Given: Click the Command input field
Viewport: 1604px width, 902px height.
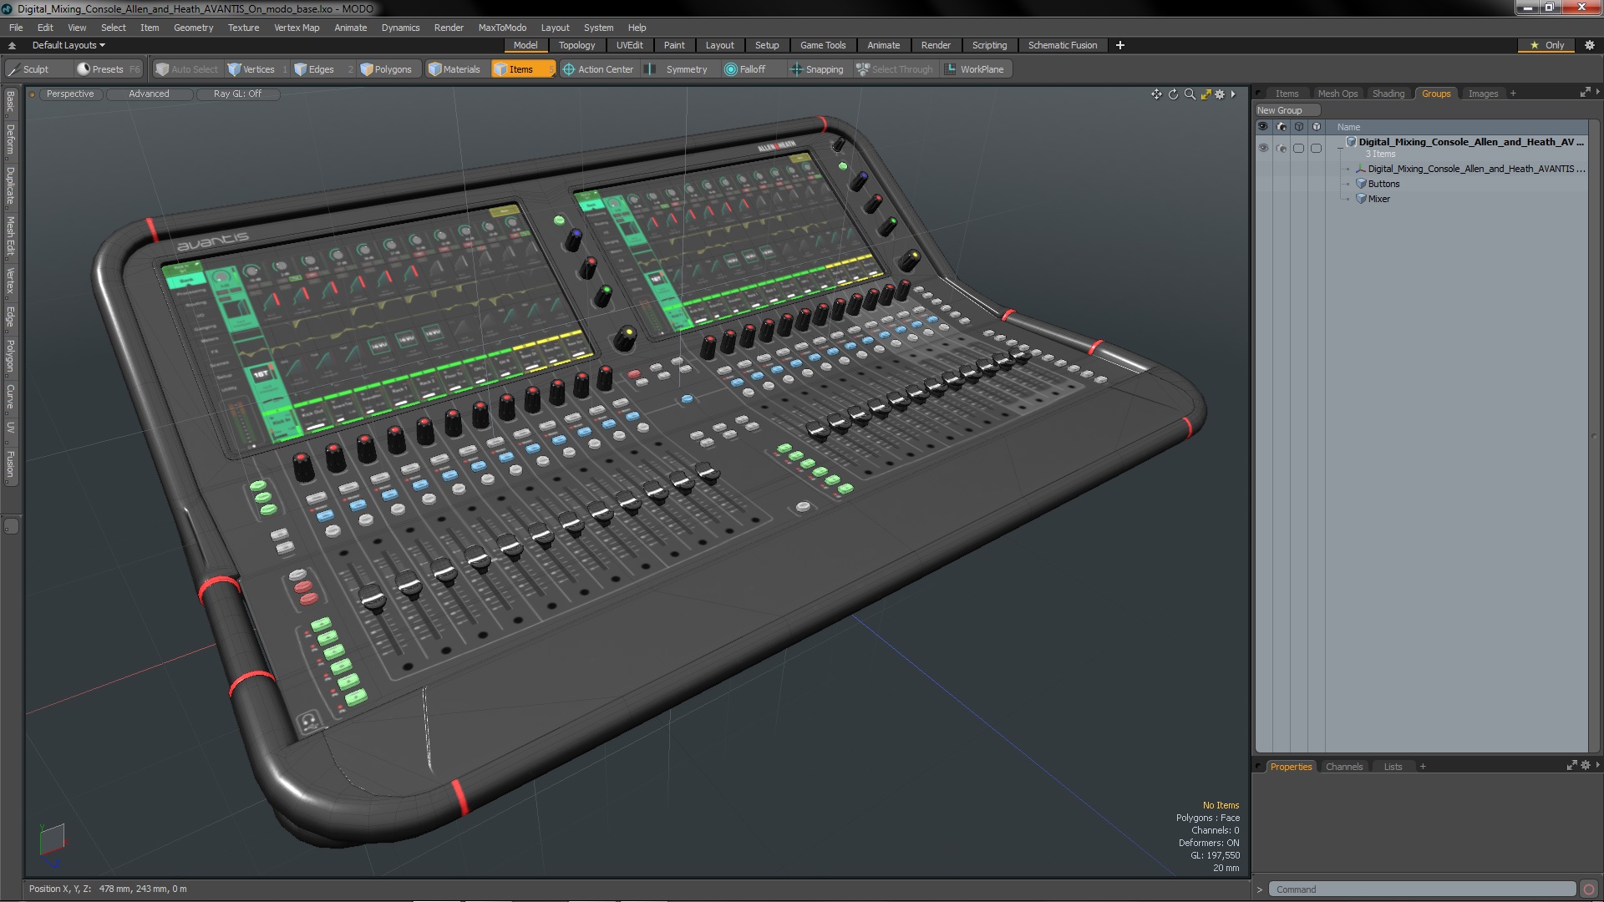Looking at the screenshot, I should tap(1420, 889).
